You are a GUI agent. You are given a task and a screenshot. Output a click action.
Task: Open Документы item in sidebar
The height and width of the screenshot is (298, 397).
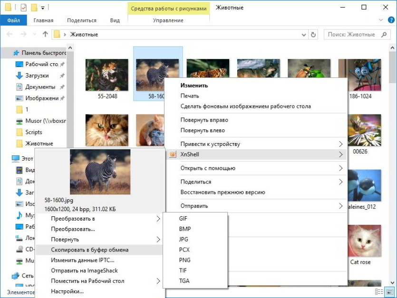(x=40, y=87)
